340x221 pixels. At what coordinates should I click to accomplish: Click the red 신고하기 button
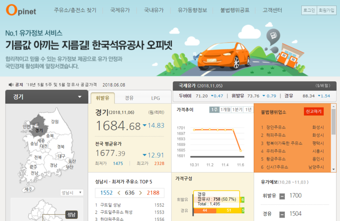pos(314,112)
